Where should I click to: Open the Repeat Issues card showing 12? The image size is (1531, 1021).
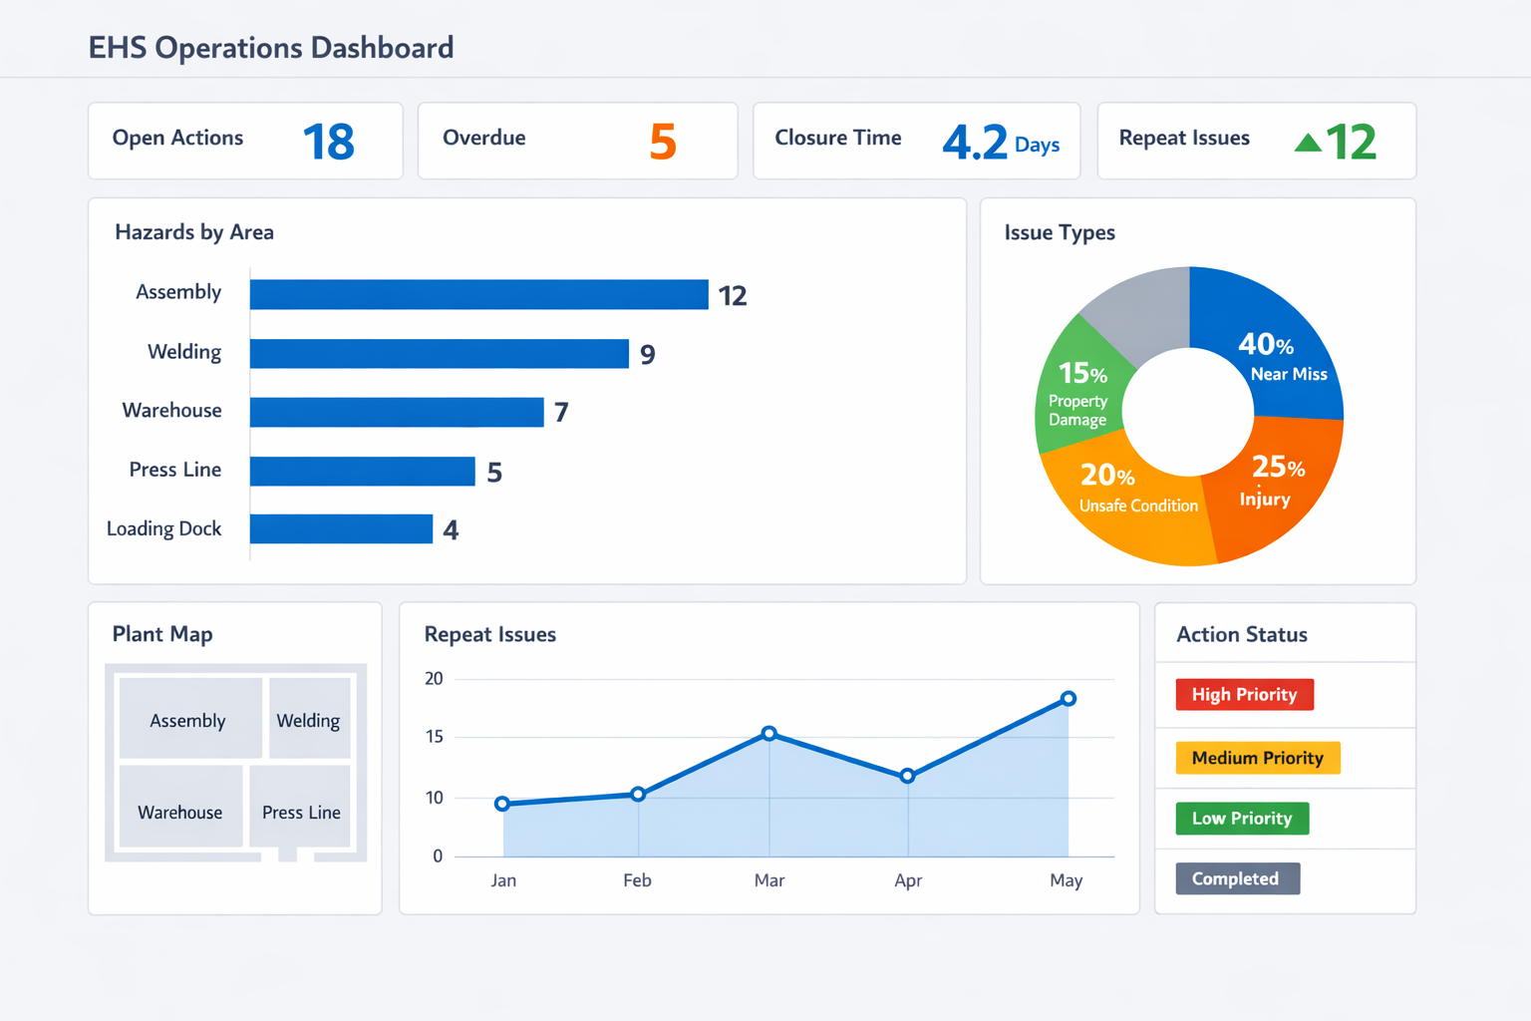tap(1257, 141)
